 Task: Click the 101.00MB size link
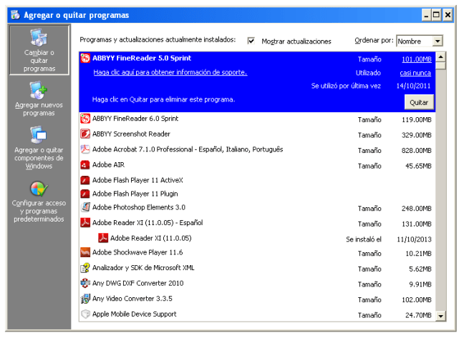click(416, 59)
